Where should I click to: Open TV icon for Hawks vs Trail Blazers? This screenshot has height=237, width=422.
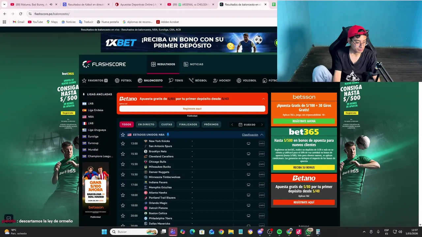point(249,195)
